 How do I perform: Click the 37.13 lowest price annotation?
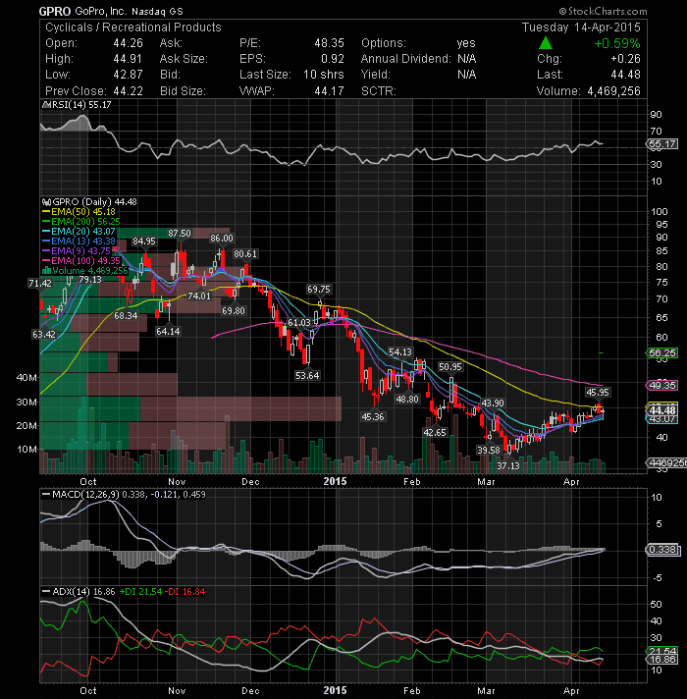(508, 466)
